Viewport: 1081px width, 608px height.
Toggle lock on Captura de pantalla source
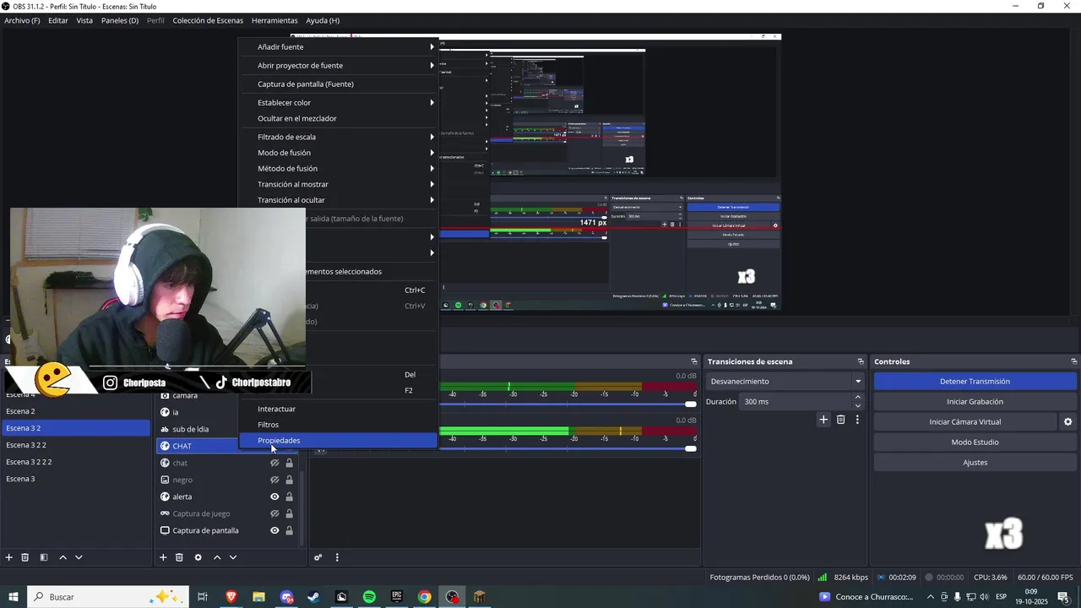pos(289,530)
